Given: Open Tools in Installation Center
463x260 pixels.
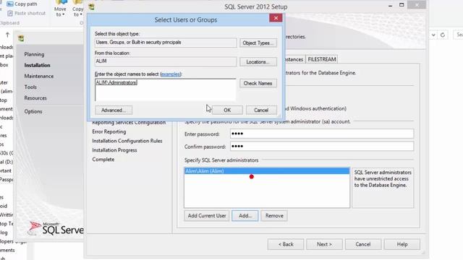Looking at the screenshot, I should tap(30, 87).
